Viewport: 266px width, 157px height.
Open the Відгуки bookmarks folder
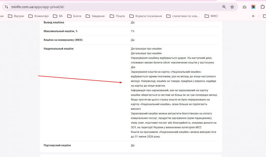[16, 16]
